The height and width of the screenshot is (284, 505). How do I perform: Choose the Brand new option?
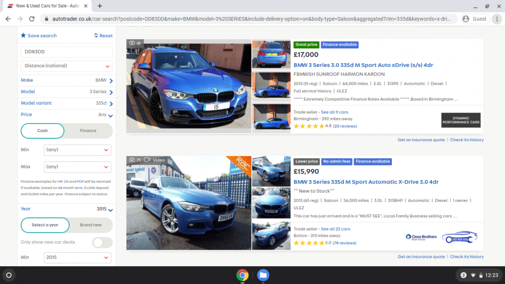tap(91, 225)
